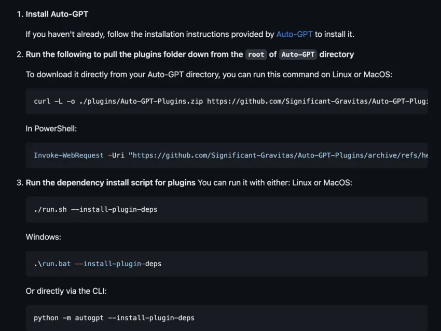Click the inline 'Auto-GPT' code label
Image resolution: width=441 pixels, height=331 pixels.
pyautogui.click(x=298, y=54)
